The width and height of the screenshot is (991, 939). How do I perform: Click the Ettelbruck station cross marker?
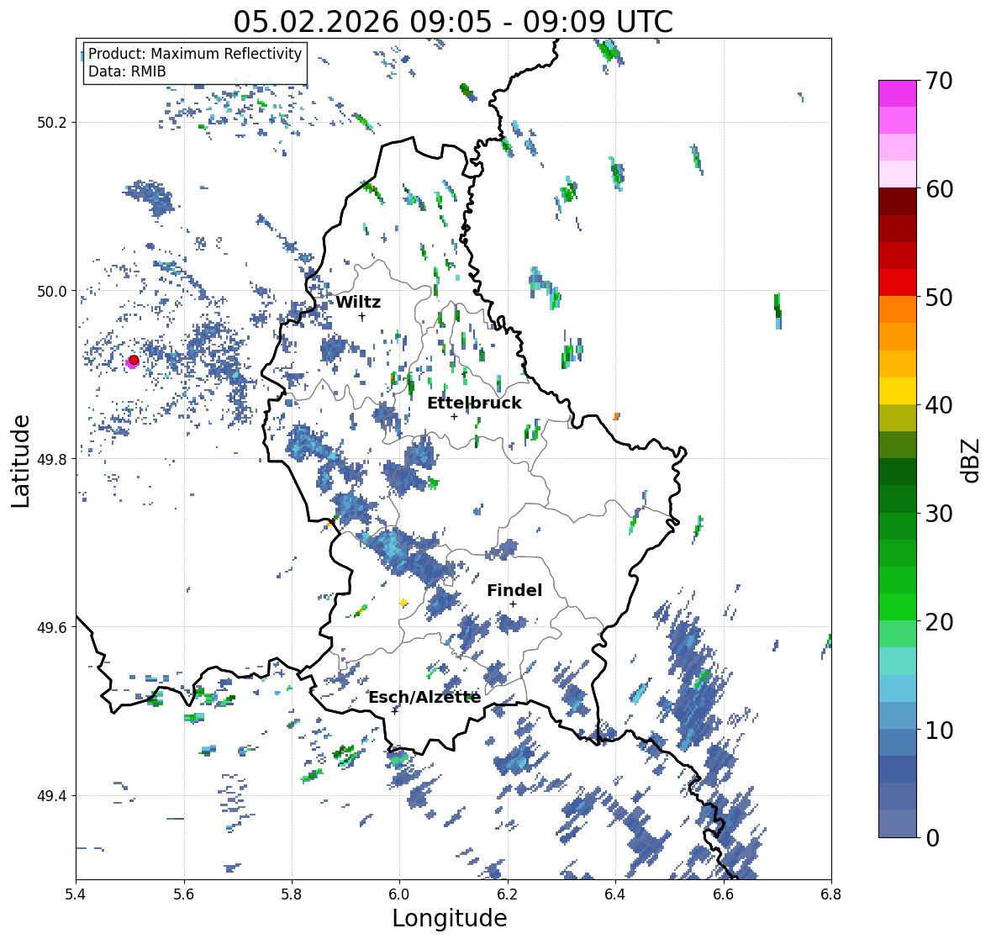(x=454, y=416)
